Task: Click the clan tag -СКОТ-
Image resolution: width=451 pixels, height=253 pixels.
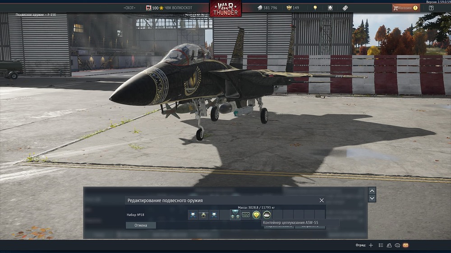Action: coord(129,8)
